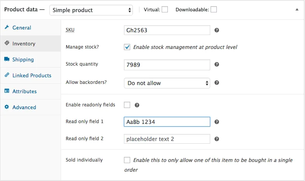Screen dimensions: 305x181
Task: Tick the Virtual checkbox
Action: 165,9
